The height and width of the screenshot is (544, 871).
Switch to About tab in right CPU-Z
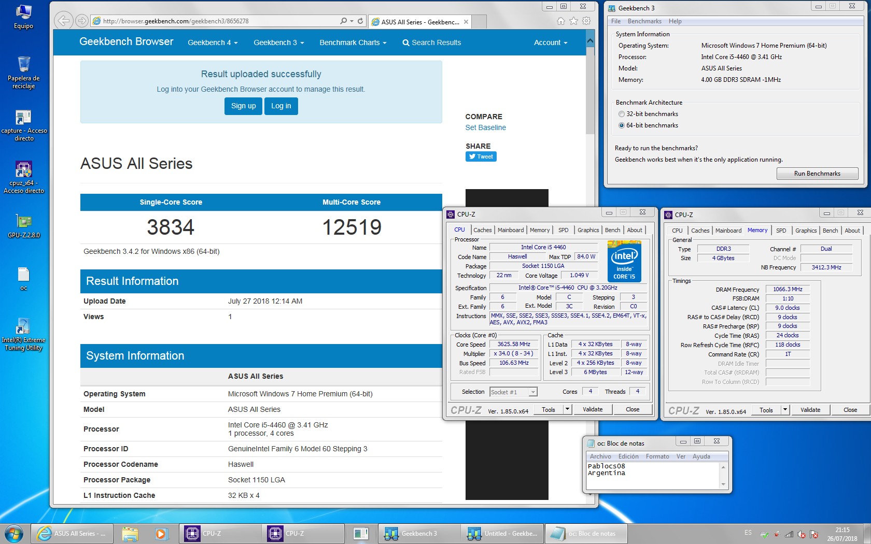[852, 231]
